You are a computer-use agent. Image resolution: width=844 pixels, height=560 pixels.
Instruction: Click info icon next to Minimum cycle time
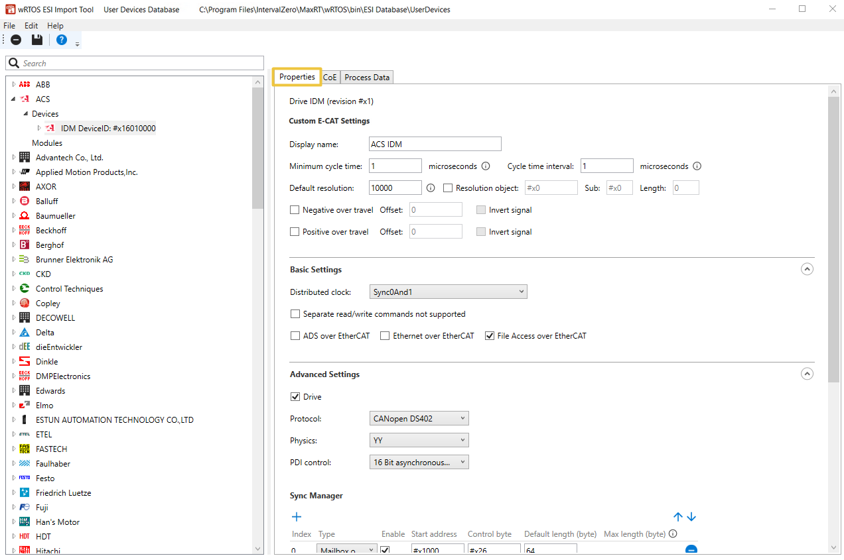click(x=485, y=166)
